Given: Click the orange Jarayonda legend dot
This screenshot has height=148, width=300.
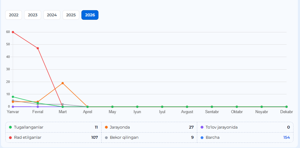Looking at the screenshot, I should [106, 127].
